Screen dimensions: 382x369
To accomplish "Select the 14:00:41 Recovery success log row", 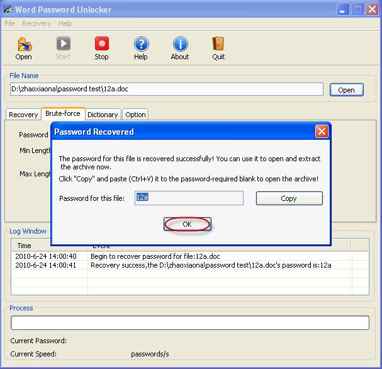I will click(190, 265).
